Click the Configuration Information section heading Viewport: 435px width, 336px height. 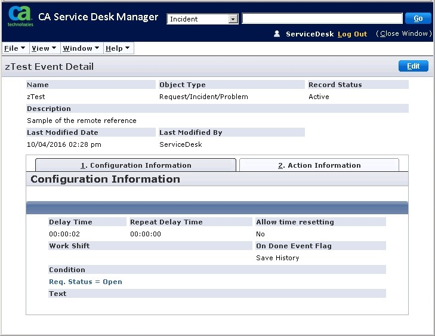(x=105, y=179)
